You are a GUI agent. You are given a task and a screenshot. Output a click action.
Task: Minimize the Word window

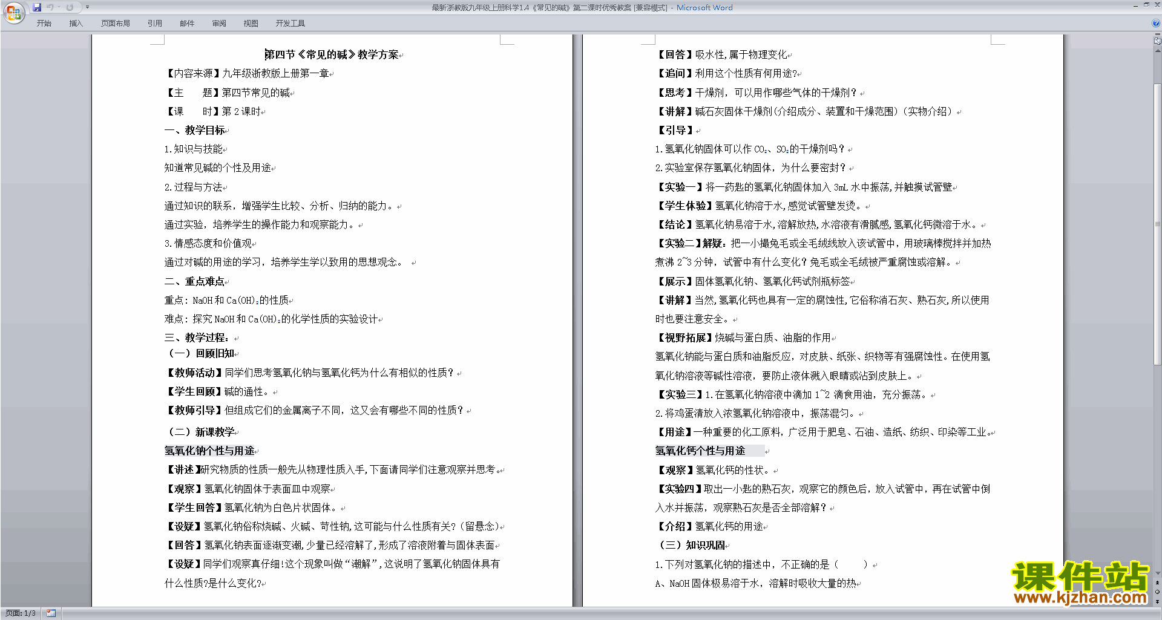pos(1135,5)
